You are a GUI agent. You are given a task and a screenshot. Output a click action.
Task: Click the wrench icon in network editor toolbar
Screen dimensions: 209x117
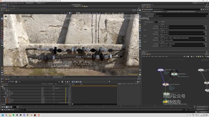184,57
